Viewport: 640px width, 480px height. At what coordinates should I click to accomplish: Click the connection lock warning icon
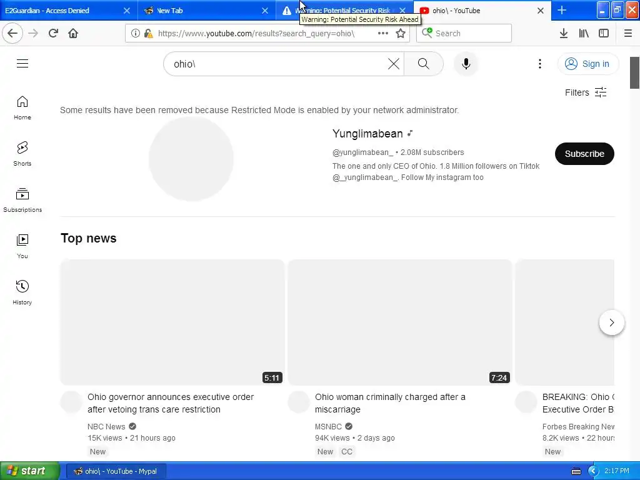148,33
